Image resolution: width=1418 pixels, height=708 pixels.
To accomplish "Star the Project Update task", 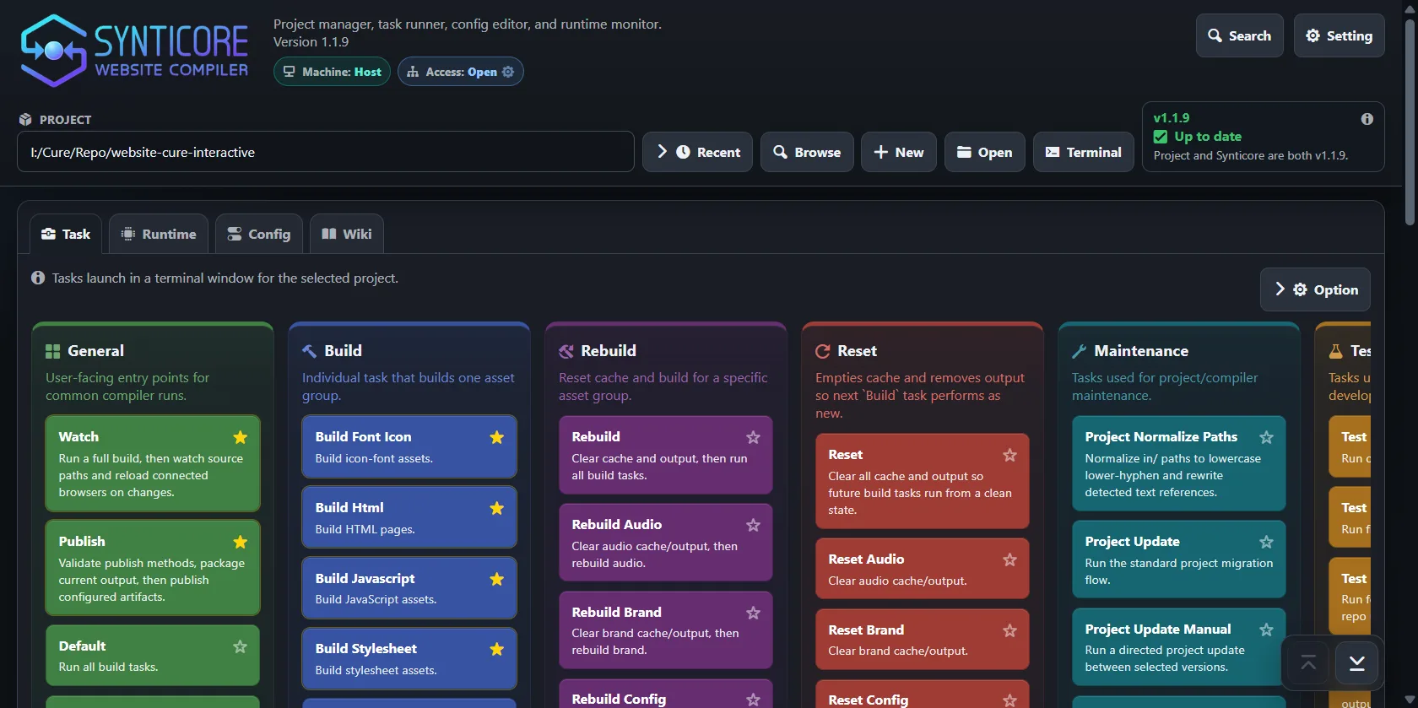I will pyautogui.click(x=1266, y=542).
